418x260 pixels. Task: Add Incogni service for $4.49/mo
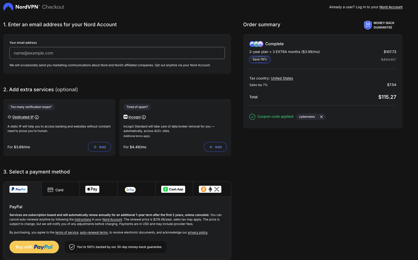[215, 147]
